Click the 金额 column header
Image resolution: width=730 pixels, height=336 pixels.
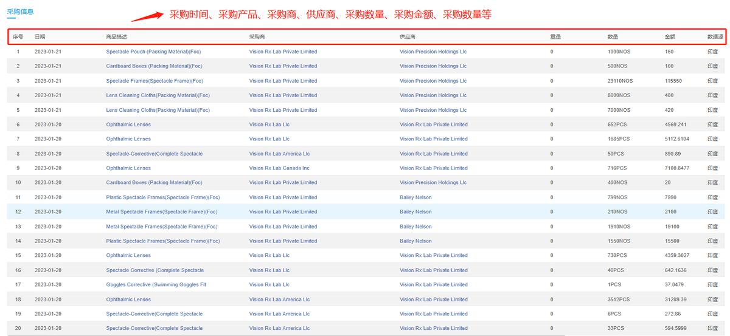(670, 37)
